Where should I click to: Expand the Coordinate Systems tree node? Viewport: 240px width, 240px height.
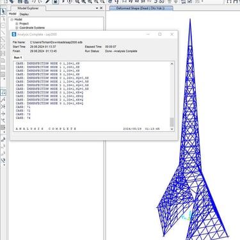pyautogui.click(x=17, y=28)
